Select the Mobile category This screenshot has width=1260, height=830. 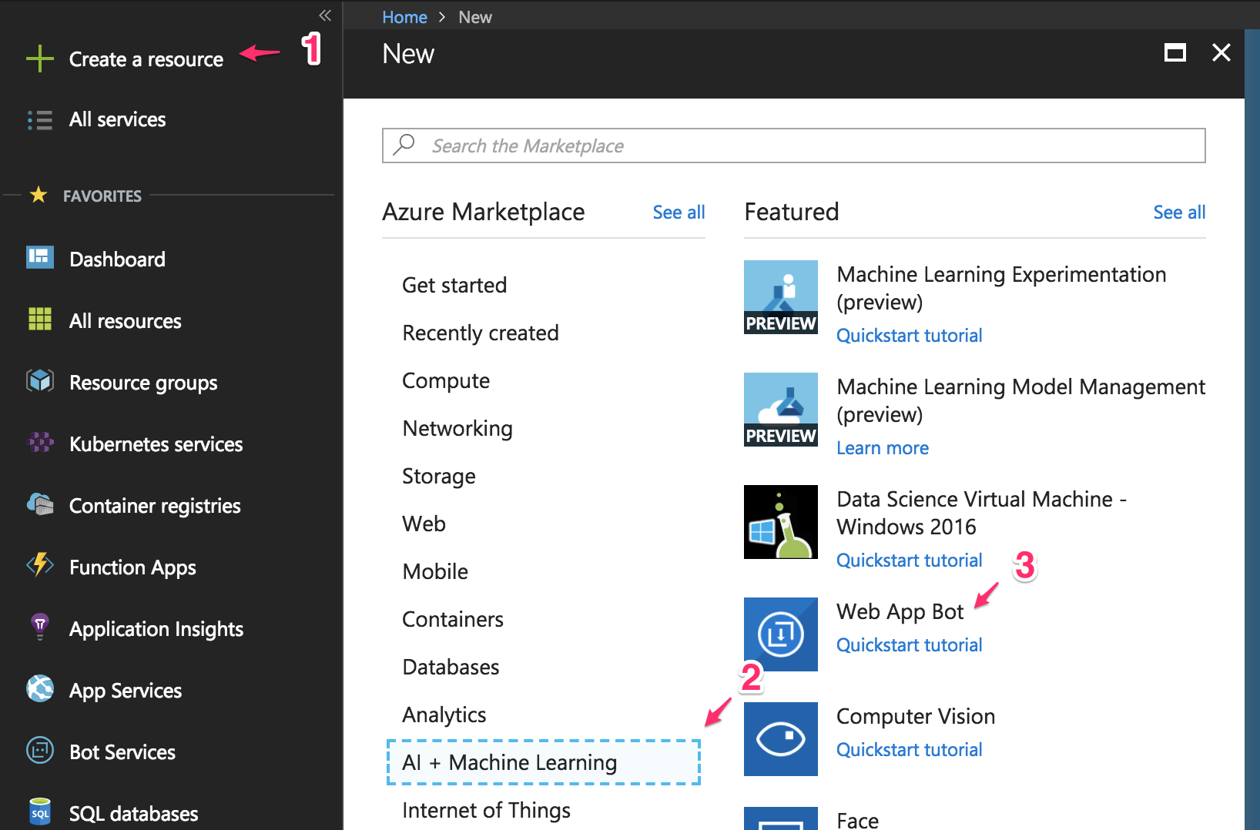pos(435,571)
